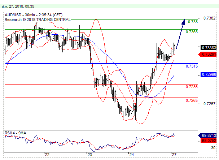Click the red 0.7265 support label
Screen dimensions: 219x160
coord(192,100)
